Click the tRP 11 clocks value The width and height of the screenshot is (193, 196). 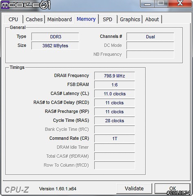tap(115, 112)
